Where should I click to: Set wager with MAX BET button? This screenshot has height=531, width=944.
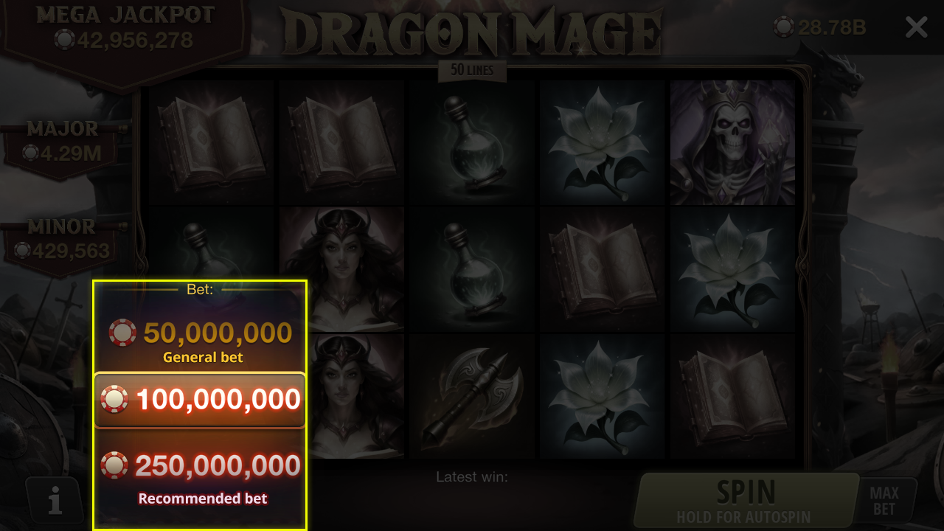(884, 501)
